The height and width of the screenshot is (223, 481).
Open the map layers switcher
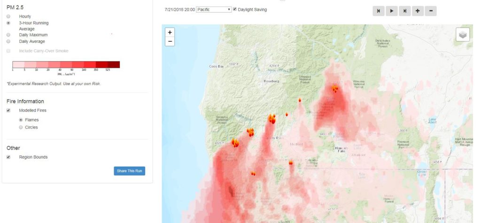pos(462,35)
